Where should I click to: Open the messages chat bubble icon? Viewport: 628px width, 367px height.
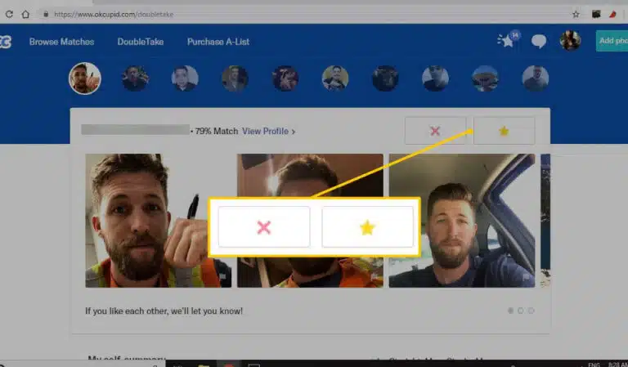point(539,41)
